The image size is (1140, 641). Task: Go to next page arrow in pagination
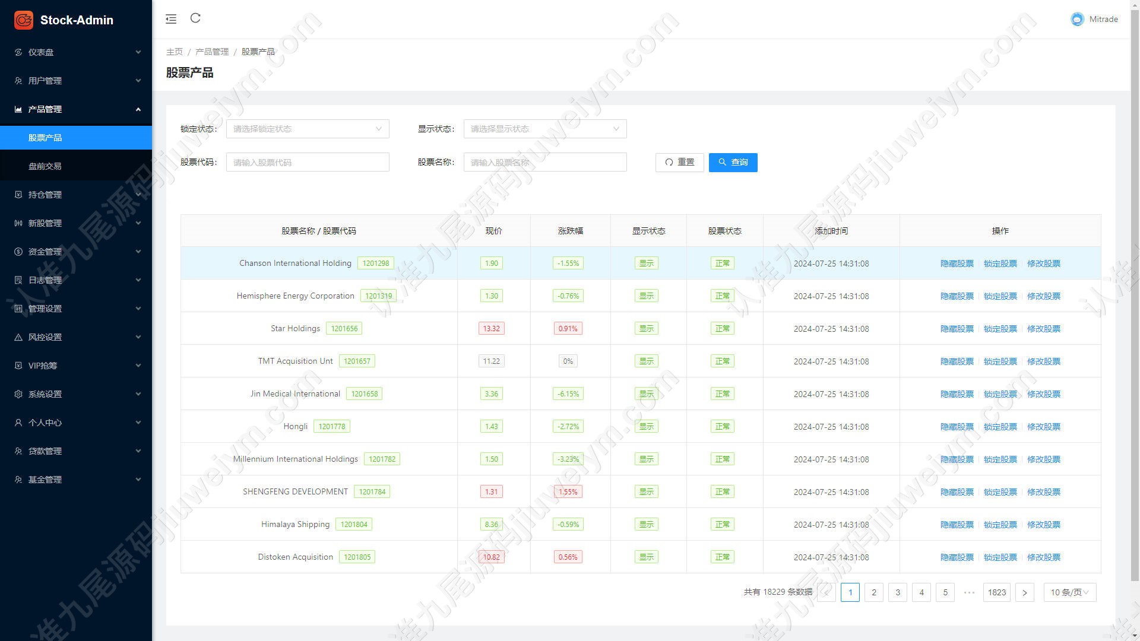pyautogui.click(x=1024, y=592)
